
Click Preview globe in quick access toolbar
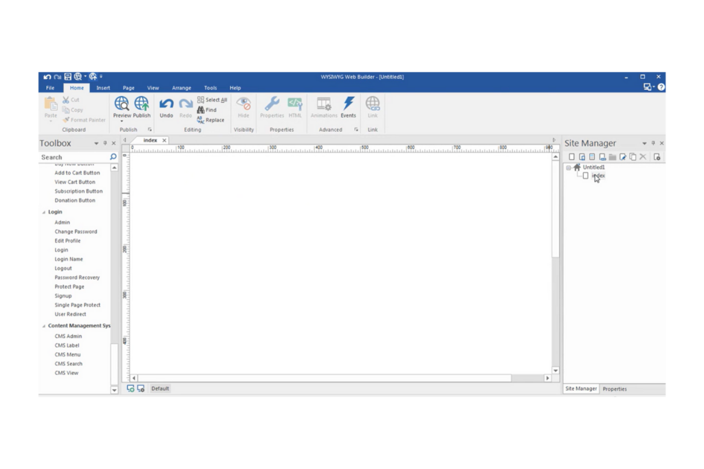(78, 77)
